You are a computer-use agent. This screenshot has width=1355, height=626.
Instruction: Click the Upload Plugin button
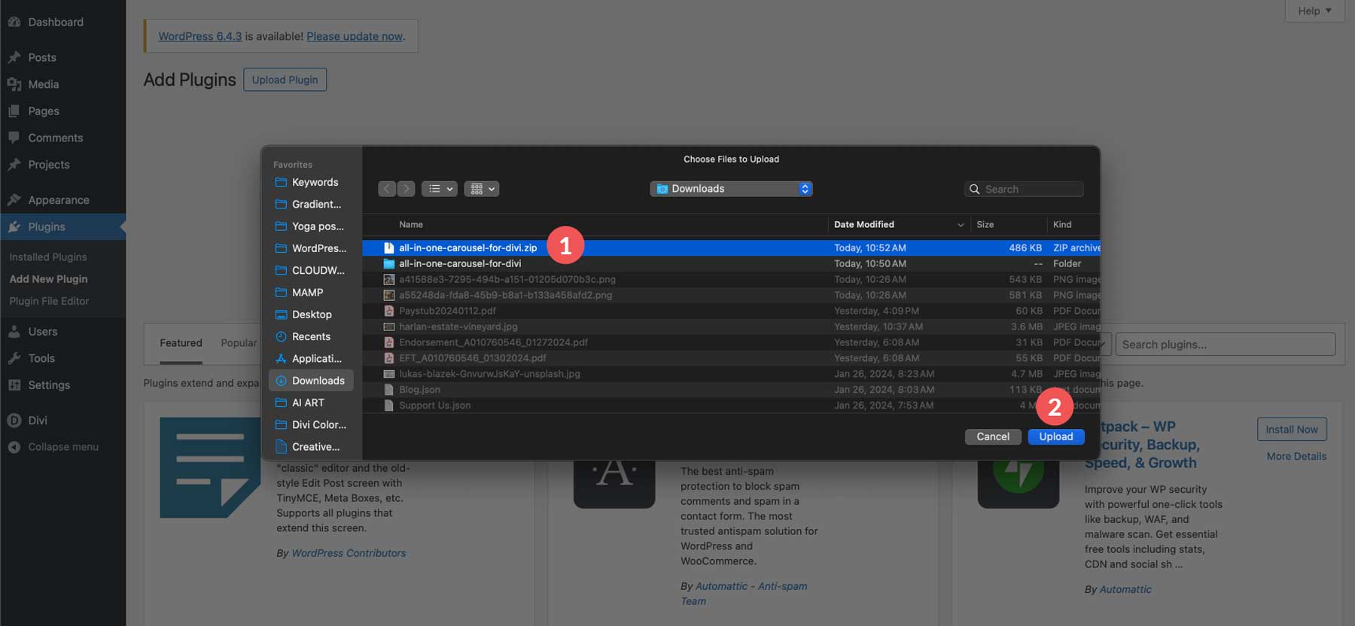tap(285, 80)
